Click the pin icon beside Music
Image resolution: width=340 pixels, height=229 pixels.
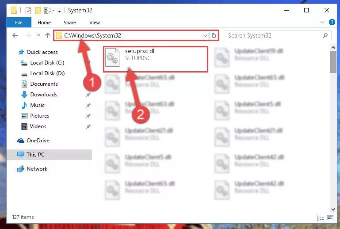[88, 105]
